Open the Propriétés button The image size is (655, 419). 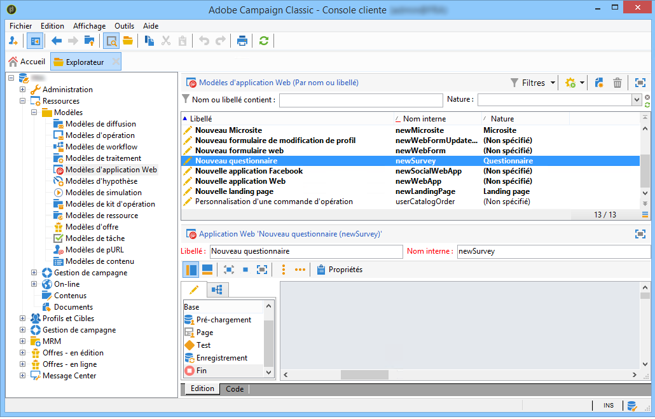340,270
